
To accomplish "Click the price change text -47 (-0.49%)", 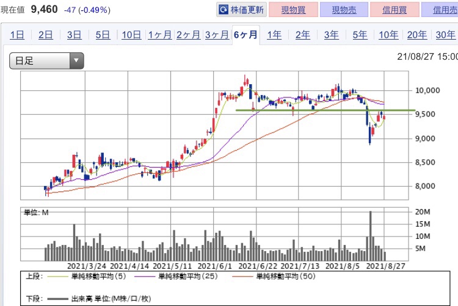I will coord(87,10).
